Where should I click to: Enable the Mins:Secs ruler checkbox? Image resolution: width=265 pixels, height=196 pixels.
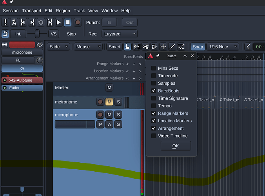point(154,68)
